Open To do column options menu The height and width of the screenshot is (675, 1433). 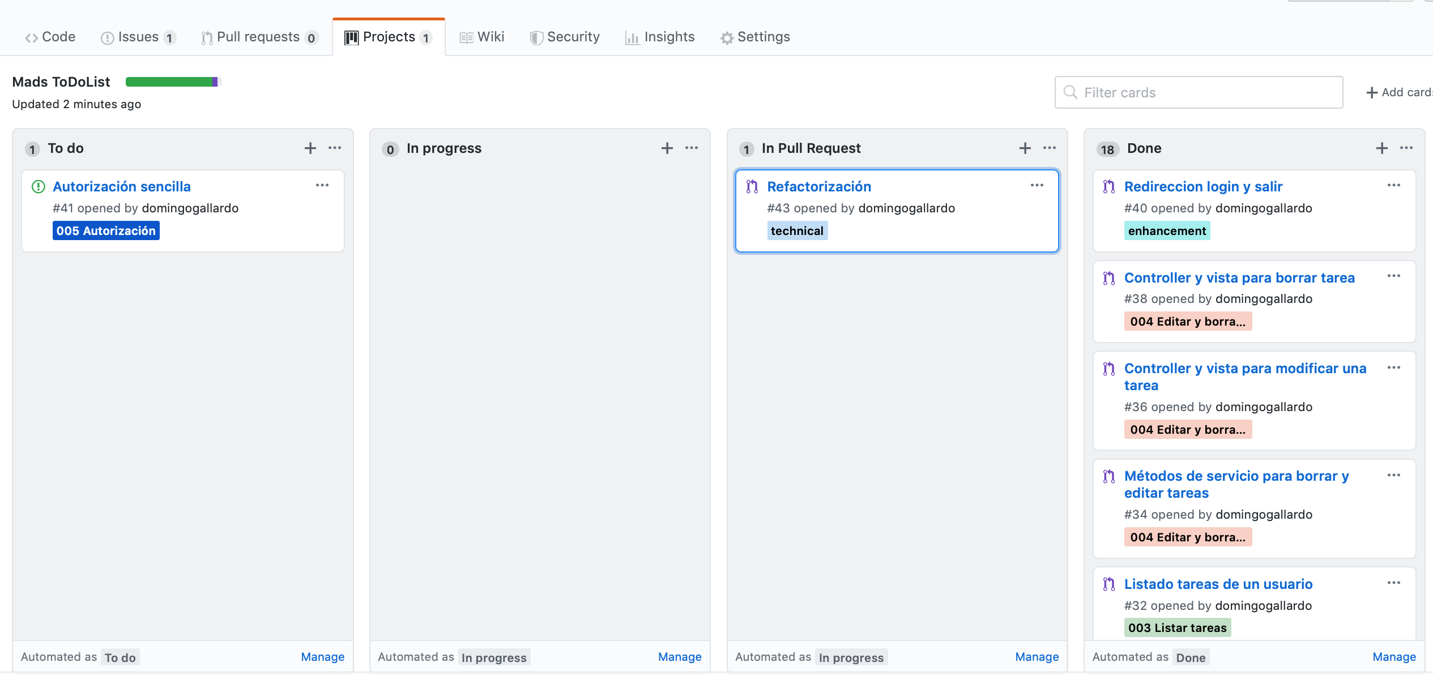click(x=335, y=148)
